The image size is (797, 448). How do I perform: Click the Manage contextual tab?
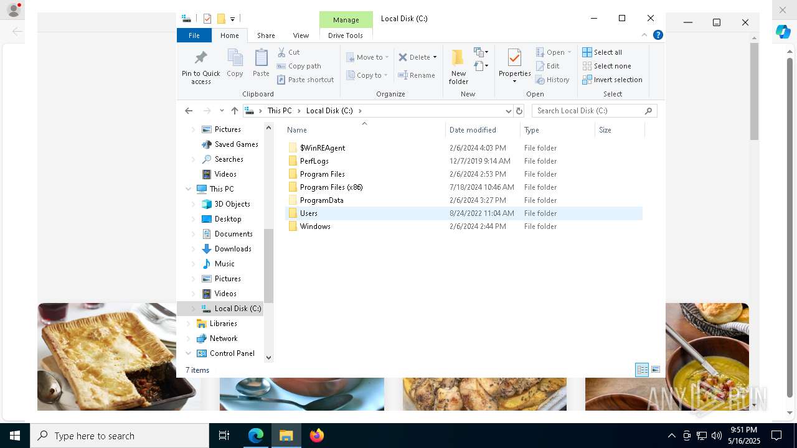(346, 19)
